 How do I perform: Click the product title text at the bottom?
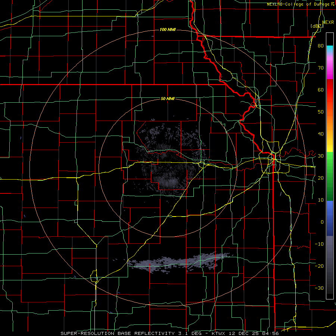pos(169,333)
